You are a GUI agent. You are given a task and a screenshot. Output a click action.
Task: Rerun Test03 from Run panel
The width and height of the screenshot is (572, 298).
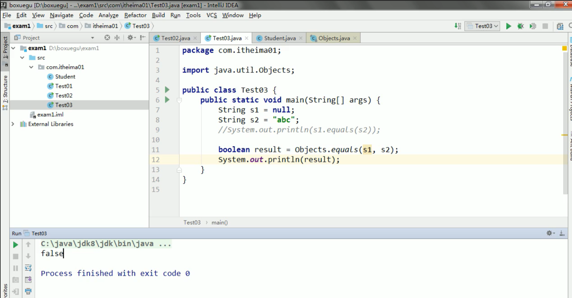pyautogui.click(x=16, y=245)
